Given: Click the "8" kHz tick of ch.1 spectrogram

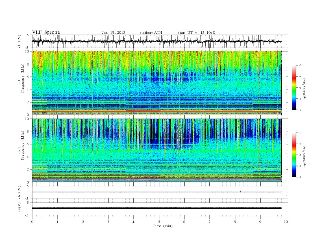Looking at the screenshot, I should point(28,64).
